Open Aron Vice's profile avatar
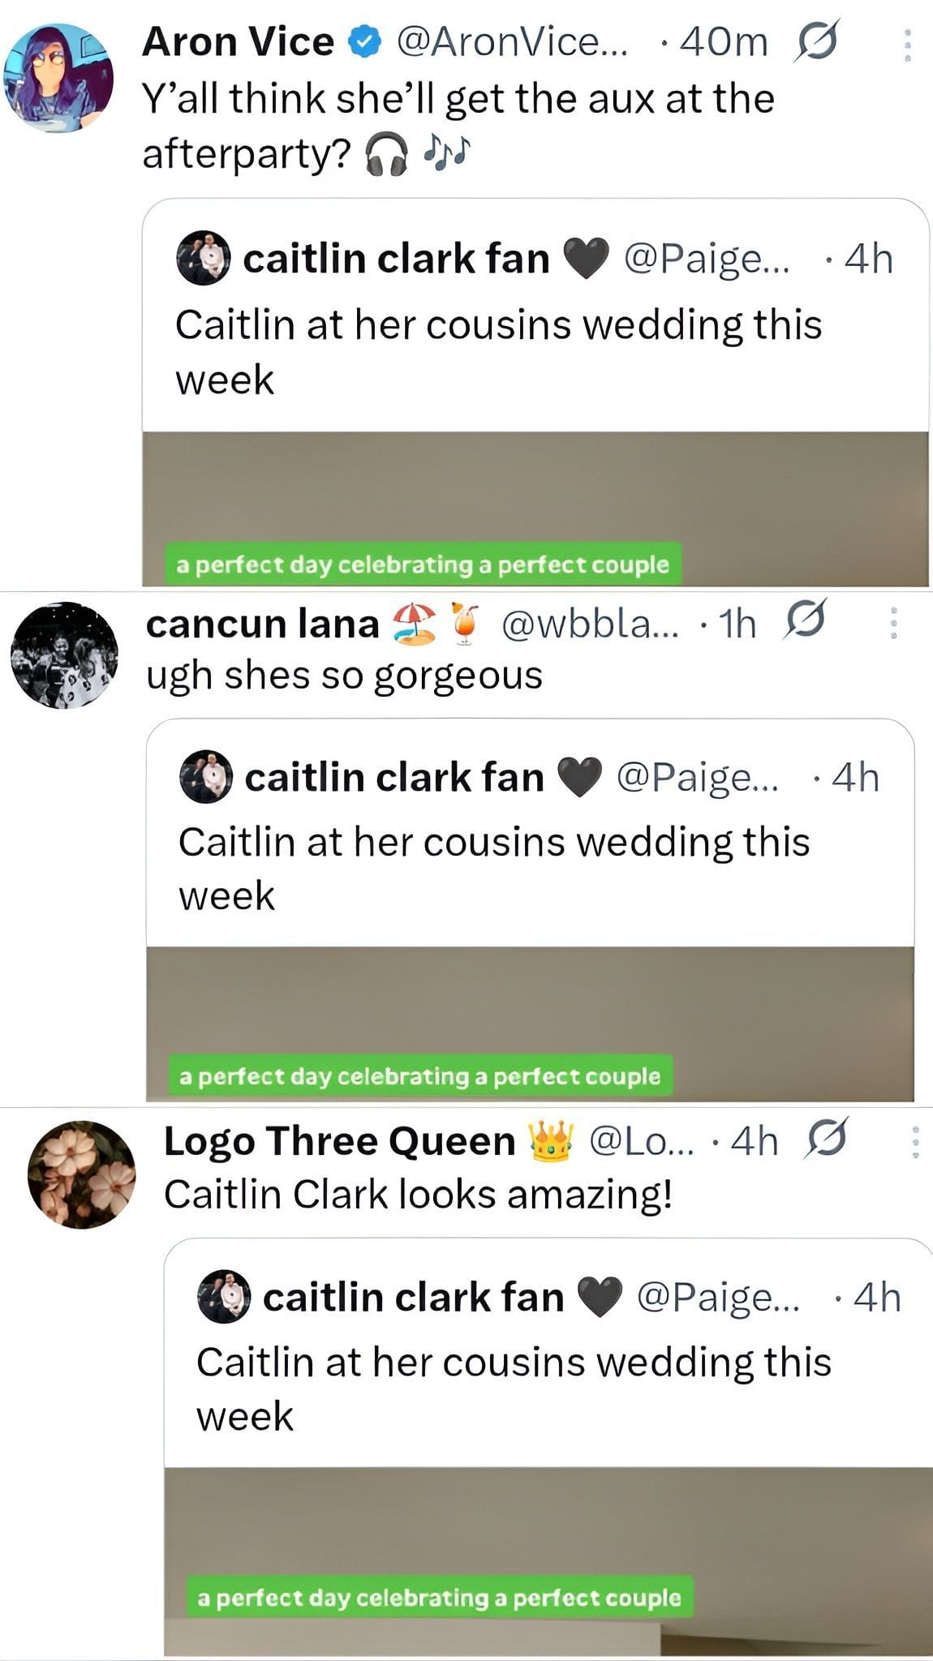Viewport: 933px width, 1661px height. tap(58, 78)
